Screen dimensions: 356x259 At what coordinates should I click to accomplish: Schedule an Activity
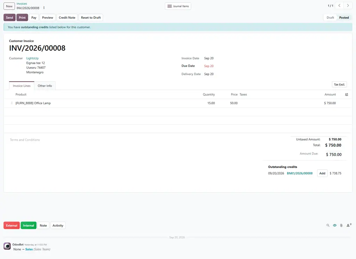point(58,225)
